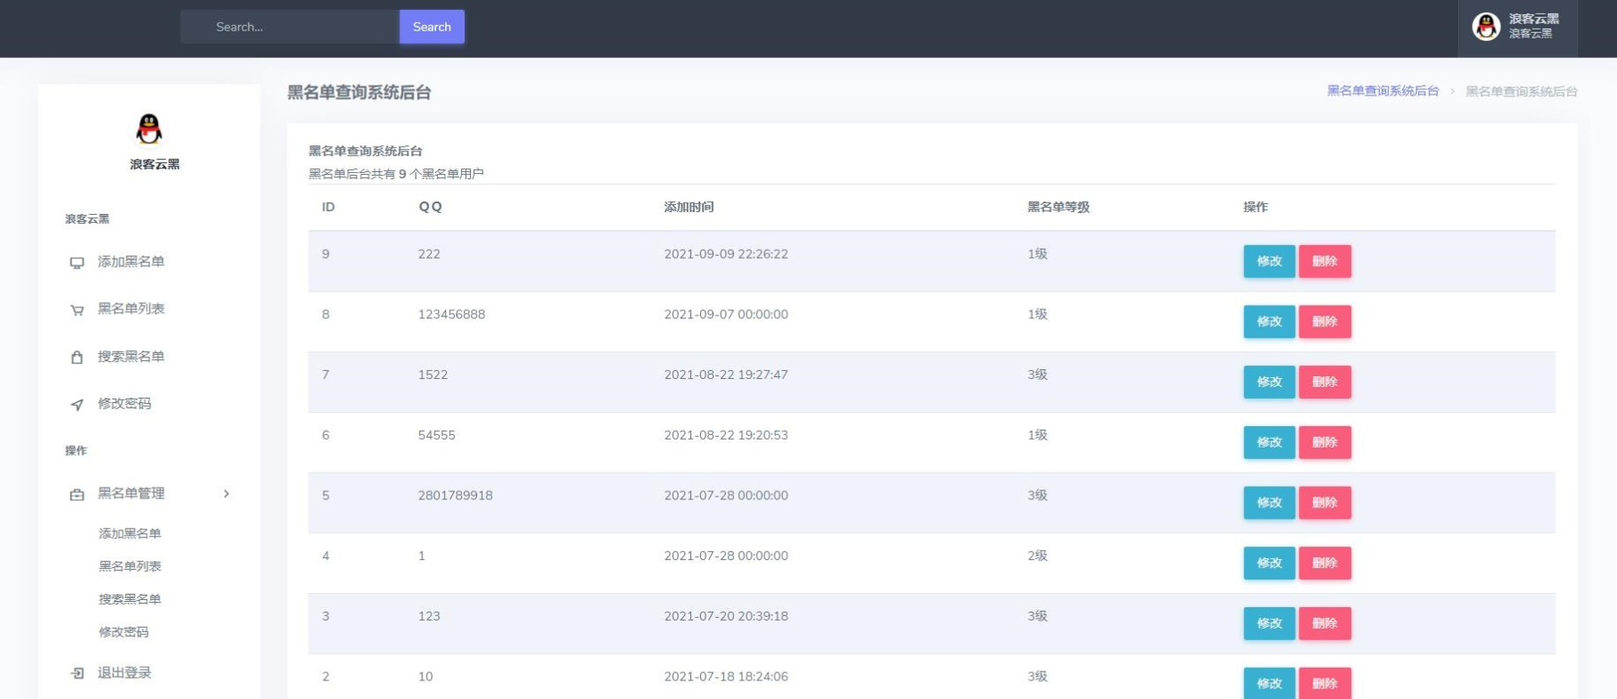Click the blue Search button
The height and width of the screenshot is (699, 1617).
[x=432, y=27]
